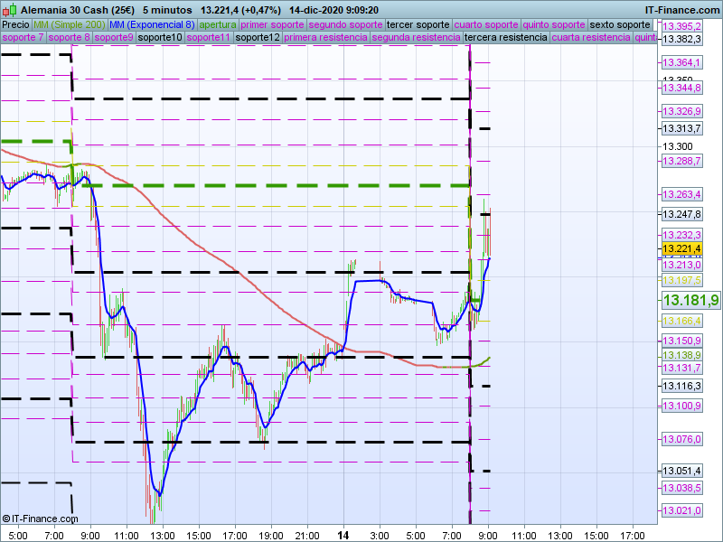Click the © IT-Finance.com copyright text

coord(40,519)
